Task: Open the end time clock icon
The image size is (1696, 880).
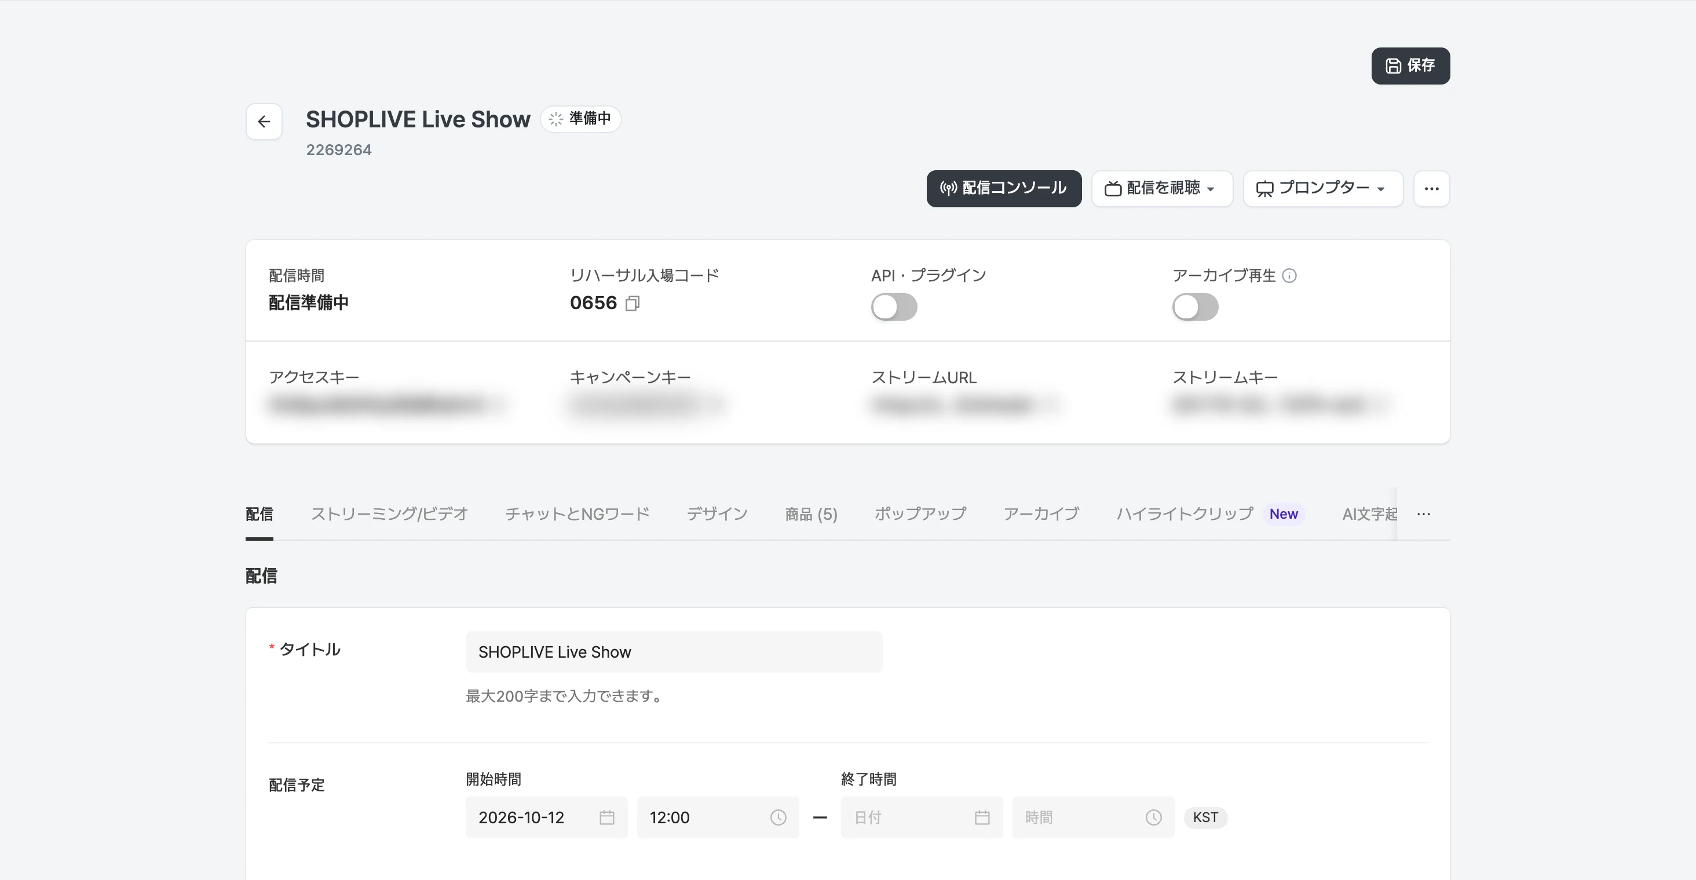Action: [x=1153, y=817]
